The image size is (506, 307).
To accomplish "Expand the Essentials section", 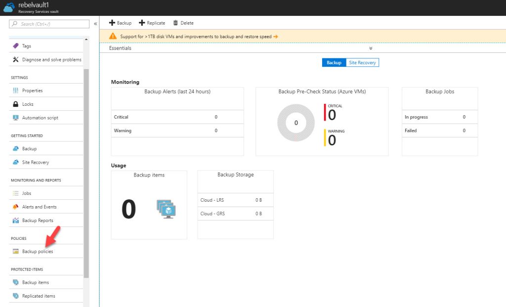I will [370, 48].
